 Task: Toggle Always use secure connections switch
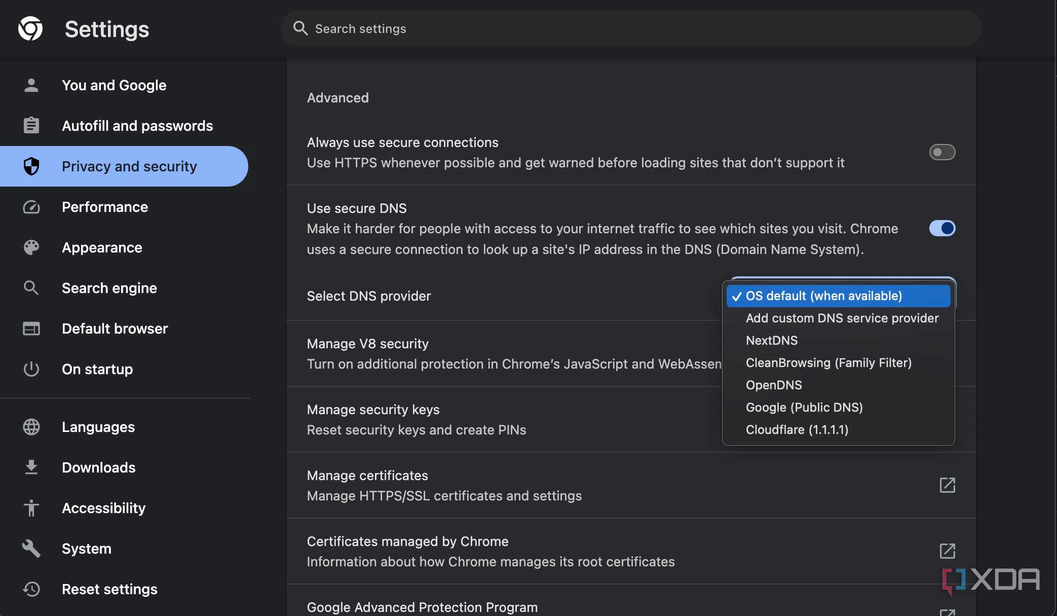[942, 152]
